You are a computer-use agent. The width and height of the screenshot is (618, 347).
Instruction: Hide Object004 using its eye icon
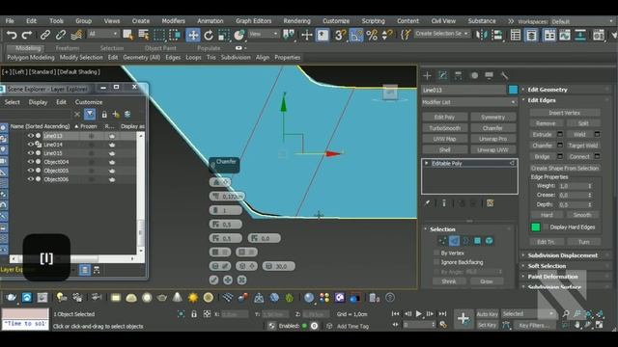pos(31,162)
